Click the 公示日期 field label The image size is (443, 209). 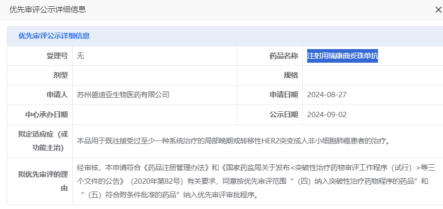[x=284, y=115]
